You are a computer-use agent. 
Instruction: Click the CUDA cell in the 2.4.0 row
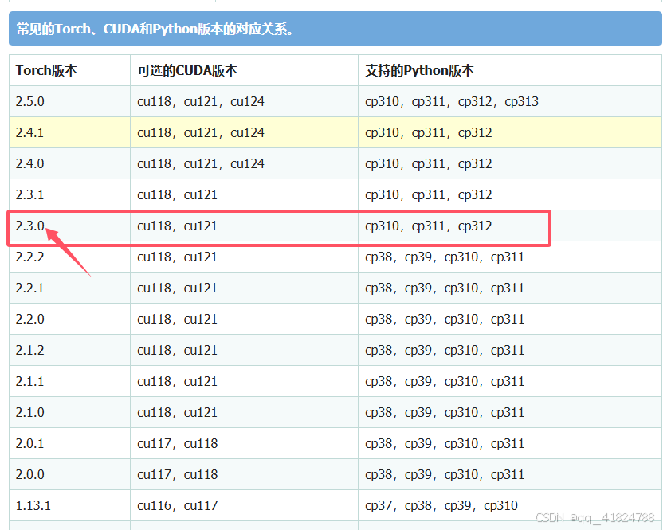pos(244,163)
